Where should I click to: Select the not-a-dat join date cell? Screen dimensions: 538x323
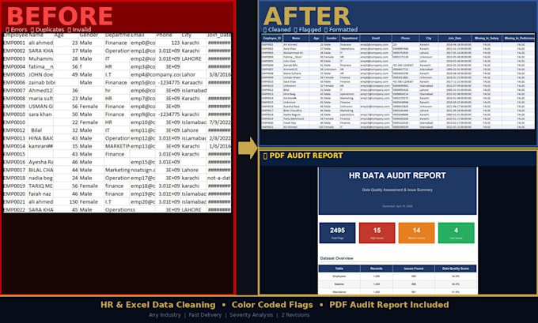click(218, 178)
